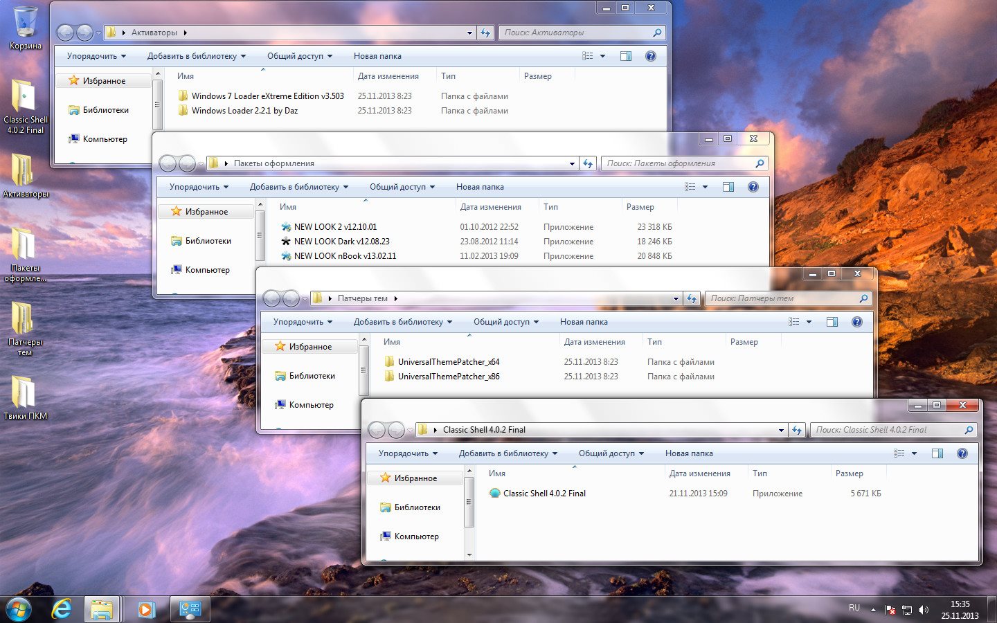The image size is (997, 623).
Task: Click help icon in Патчеры тем window
Action: [857, 322]
